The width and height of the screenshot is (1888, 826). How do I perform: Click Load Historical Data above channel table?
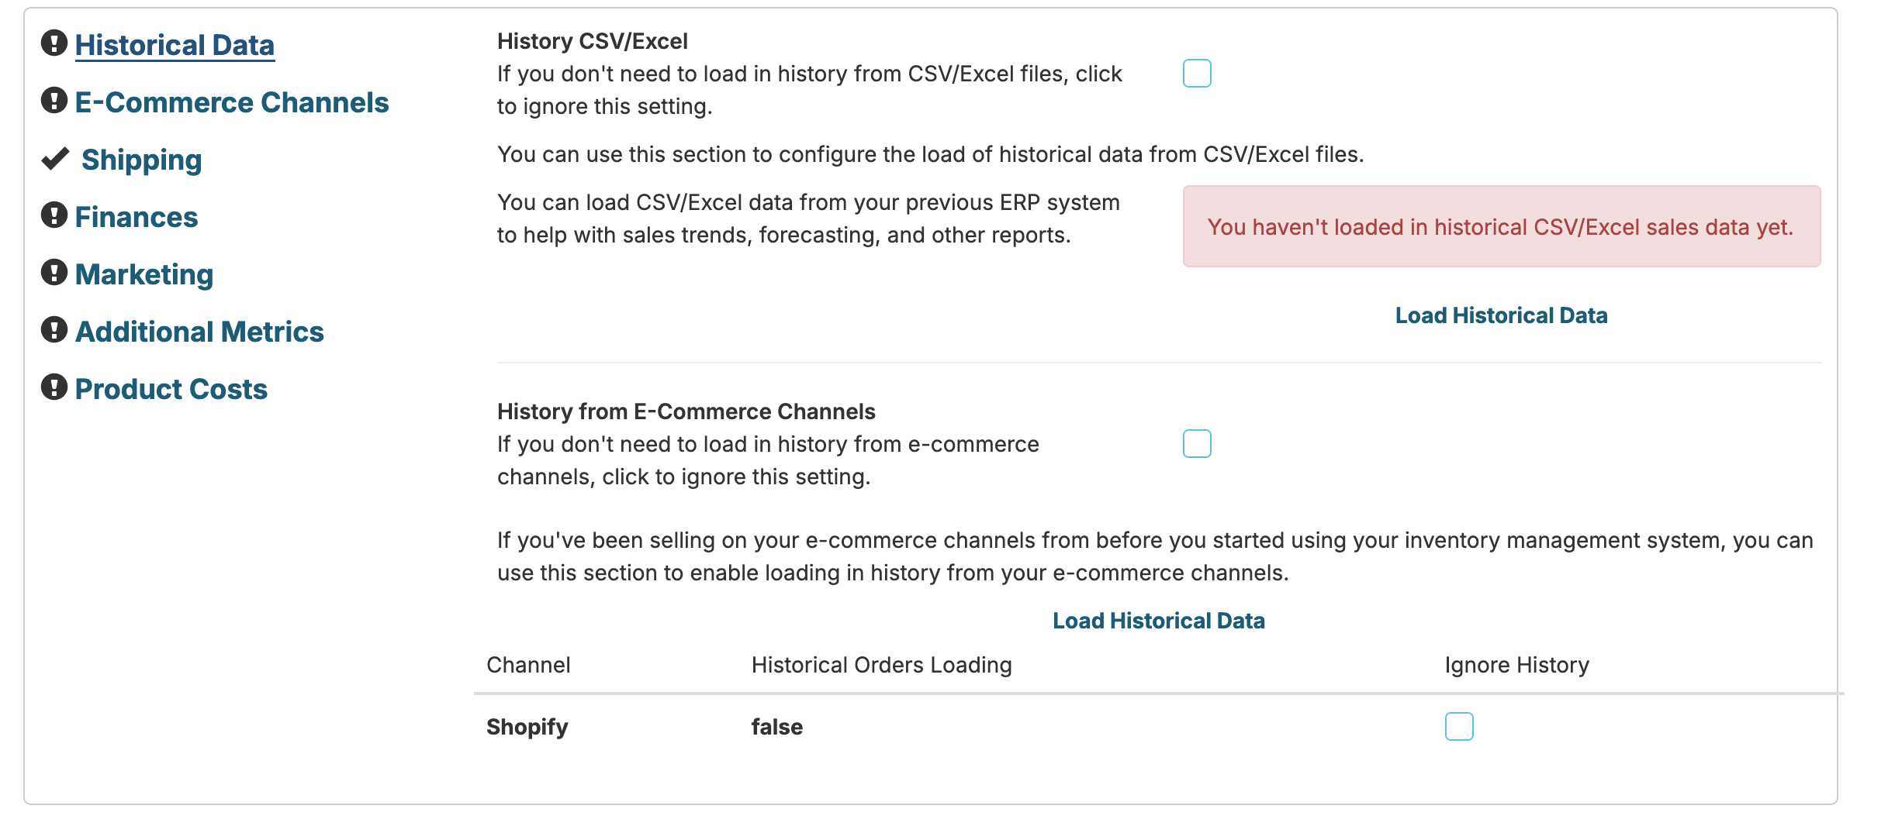1158,621
